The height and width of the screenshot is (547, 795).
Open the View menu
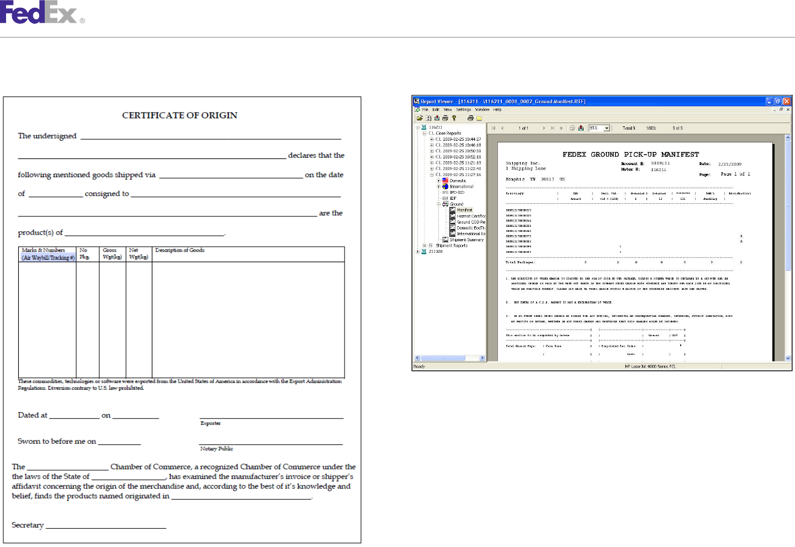click(448, 109)
